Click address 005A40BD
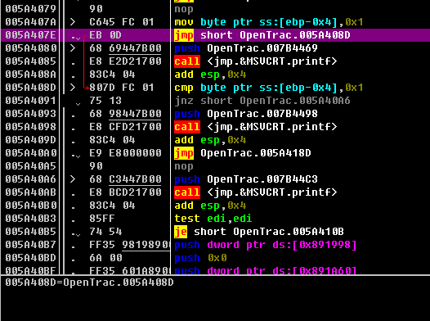The height and width of the screenshot is (321, 430). point(31,258)
